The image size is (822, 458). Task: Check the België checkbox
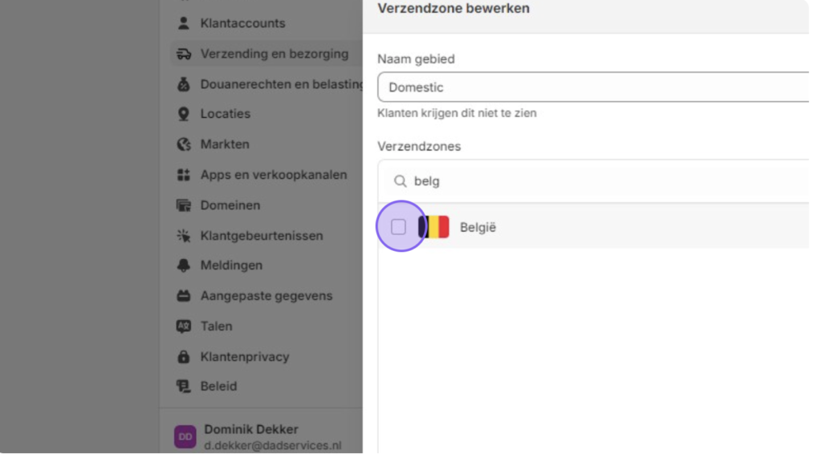pyautogui.click(x=398, y=227)
